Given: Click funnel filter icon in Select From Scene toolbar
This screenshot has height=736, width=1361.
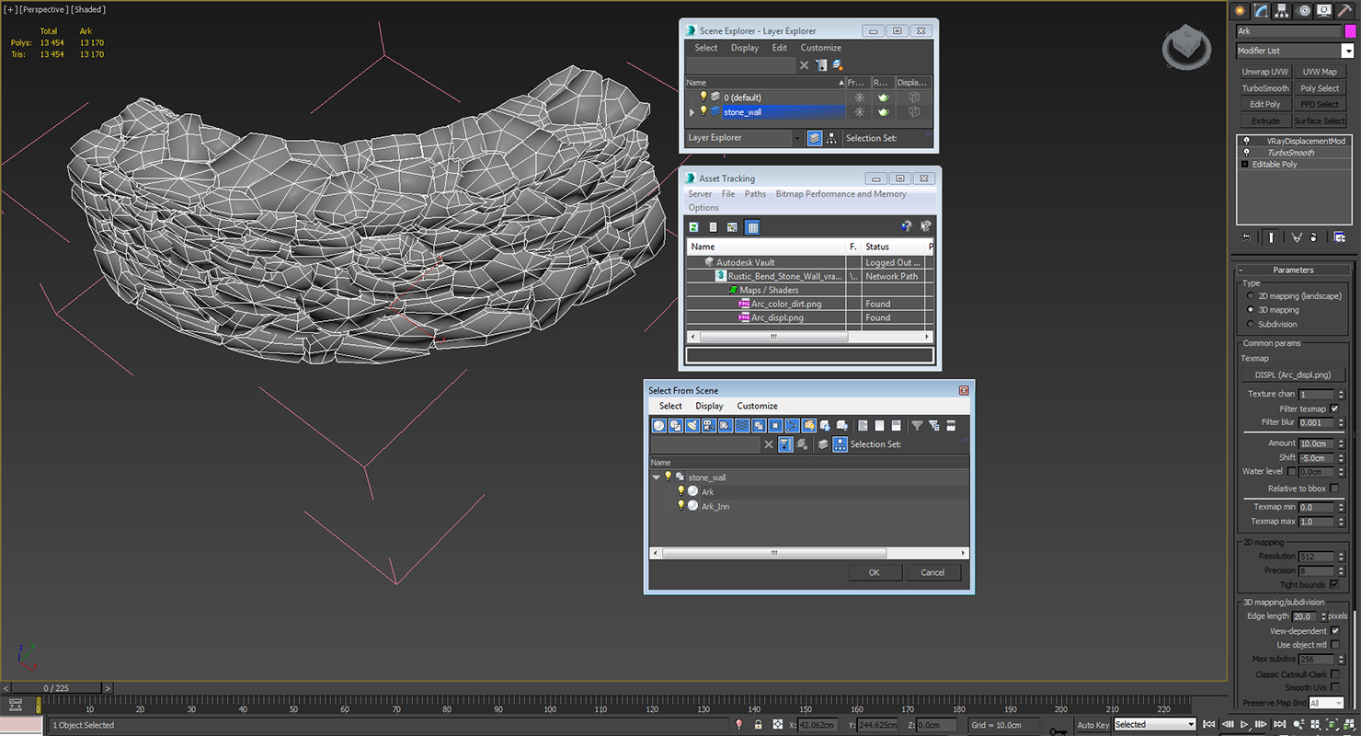Looking at the screenshot, I should click(917, 425).
